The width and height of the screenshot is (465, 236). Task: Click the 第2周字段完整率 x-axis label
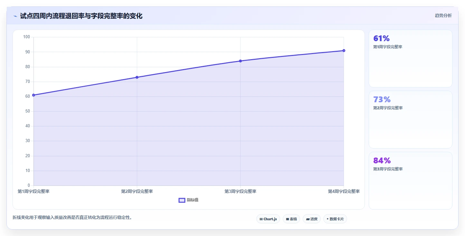click(137, 191)
